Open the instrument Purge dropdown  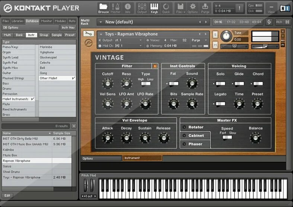coord(200,40)
